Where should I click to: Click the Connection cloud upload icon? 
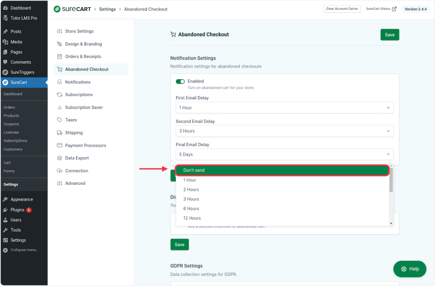pyautogui.click(x=59, y=171)
